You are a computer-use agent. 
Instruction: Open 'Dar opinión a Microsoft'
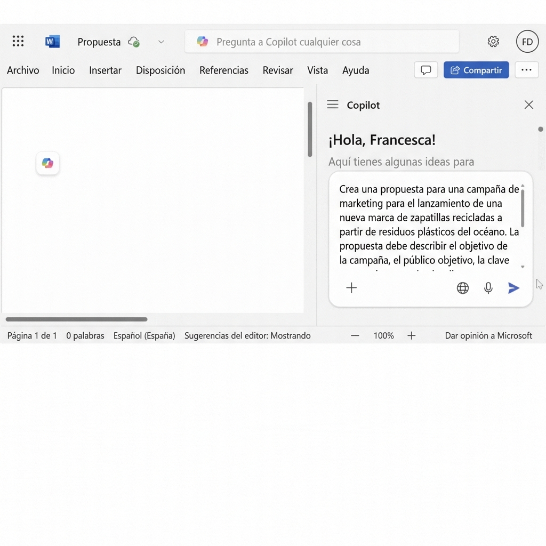pyautogui.click(x=488, y=335)
